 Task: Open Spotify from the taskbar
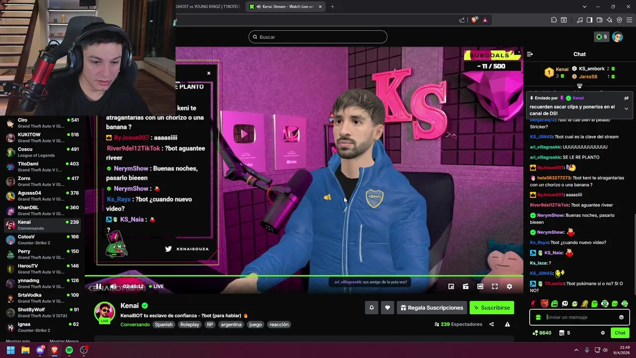tap(69, 350)
